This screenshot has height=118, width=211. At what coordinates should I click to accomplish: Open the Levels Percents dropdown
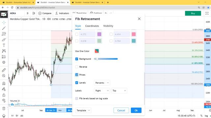[x=102, y=83]
